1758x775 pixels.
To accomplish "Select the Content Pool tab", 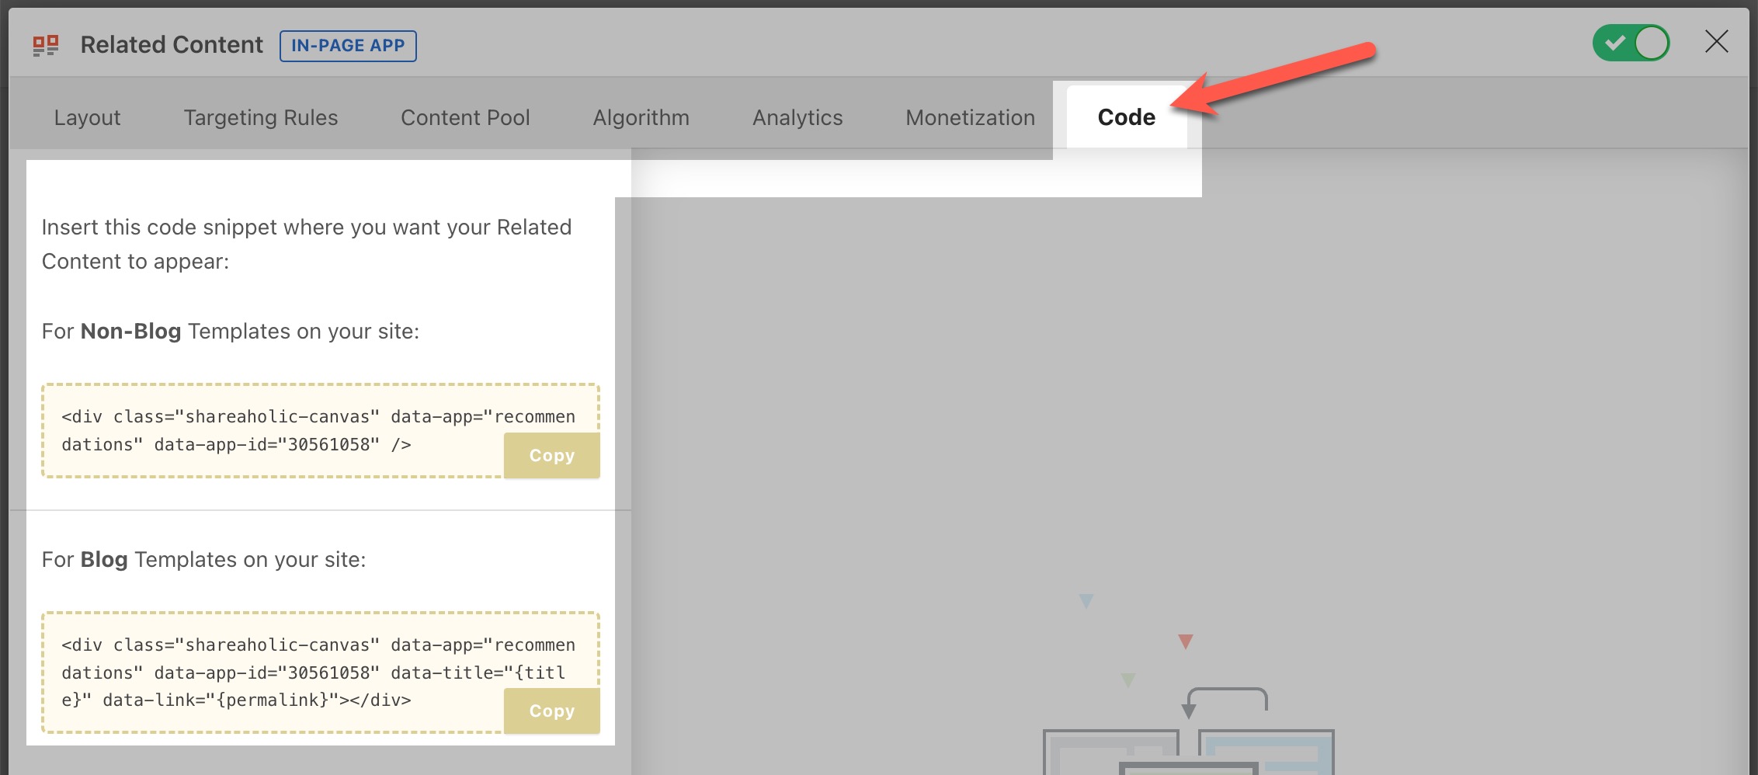I will pos(465,117).
